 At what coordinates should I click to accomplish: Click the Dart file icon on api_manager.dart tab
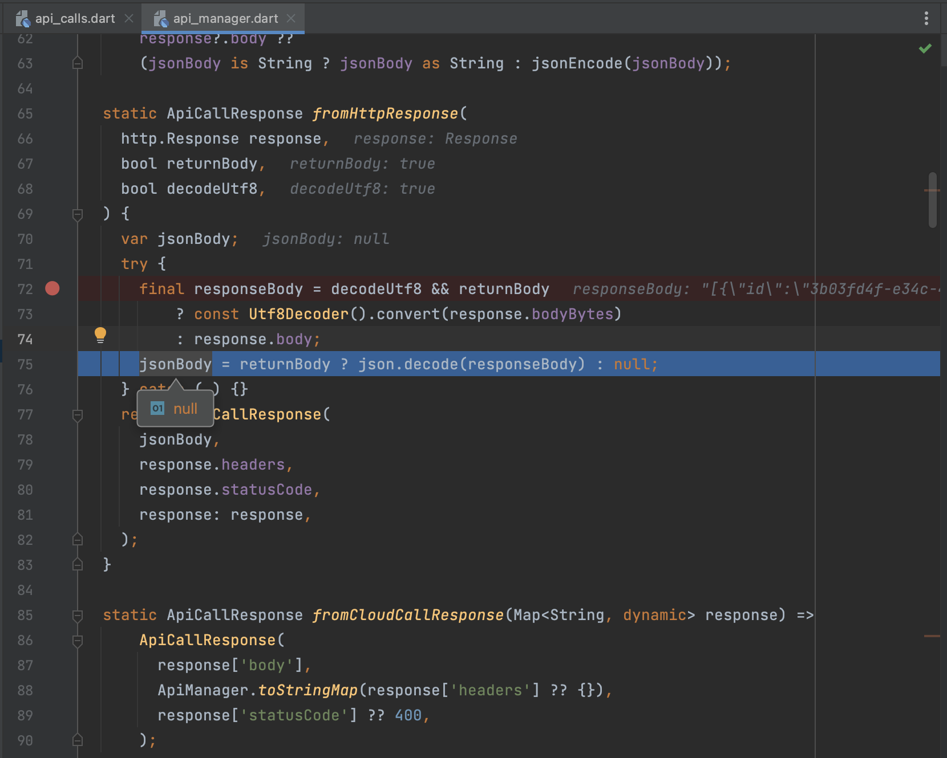point(160,18)
